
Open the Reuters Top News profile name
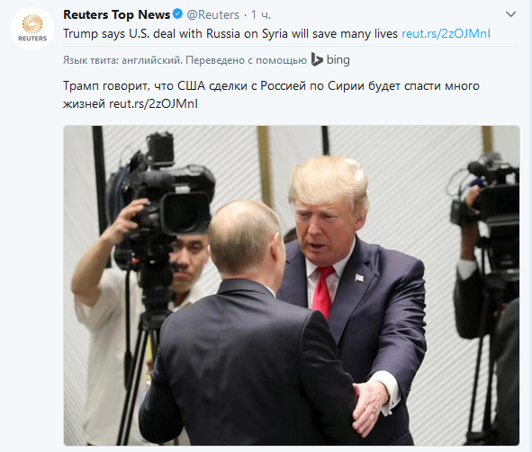pos(117,14)
